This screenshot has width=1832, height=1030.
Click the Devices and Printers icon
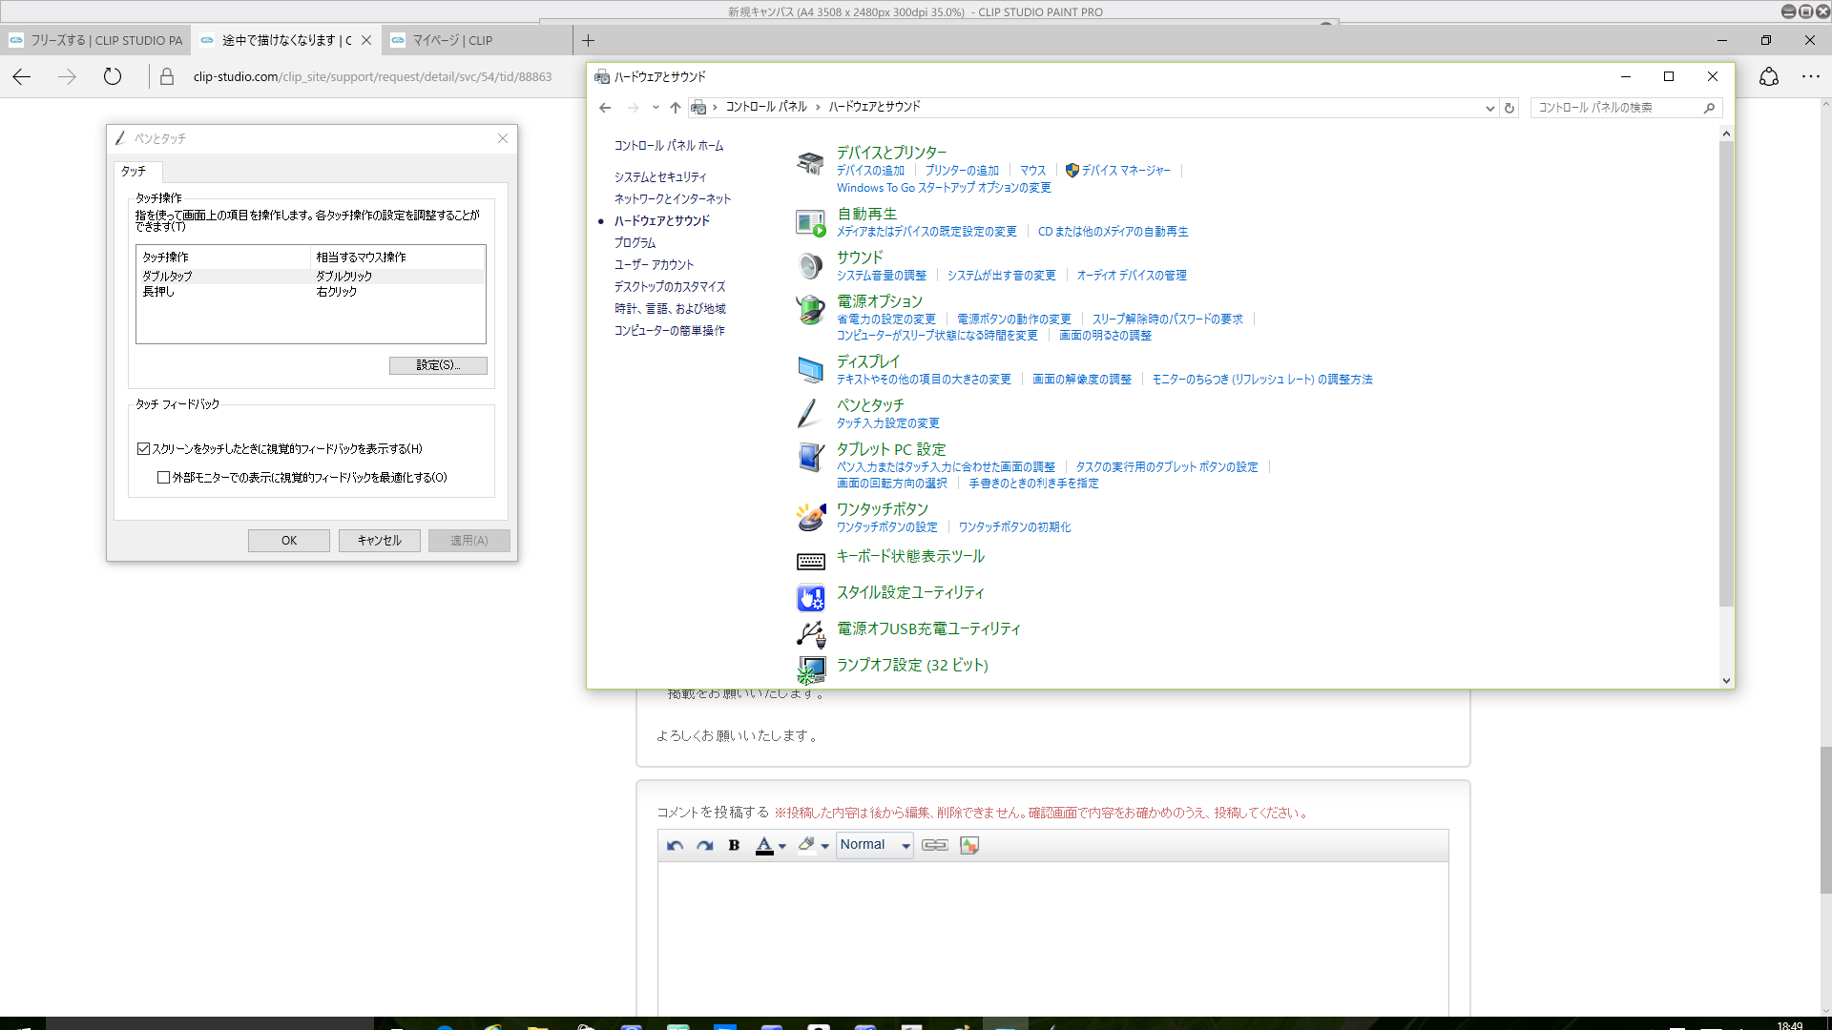tap(810, 162)
